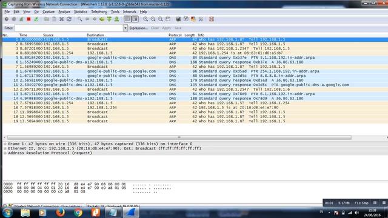The image size is (388, 218).
Task: Toggle packet list colorize button
Action: (127, 19)
